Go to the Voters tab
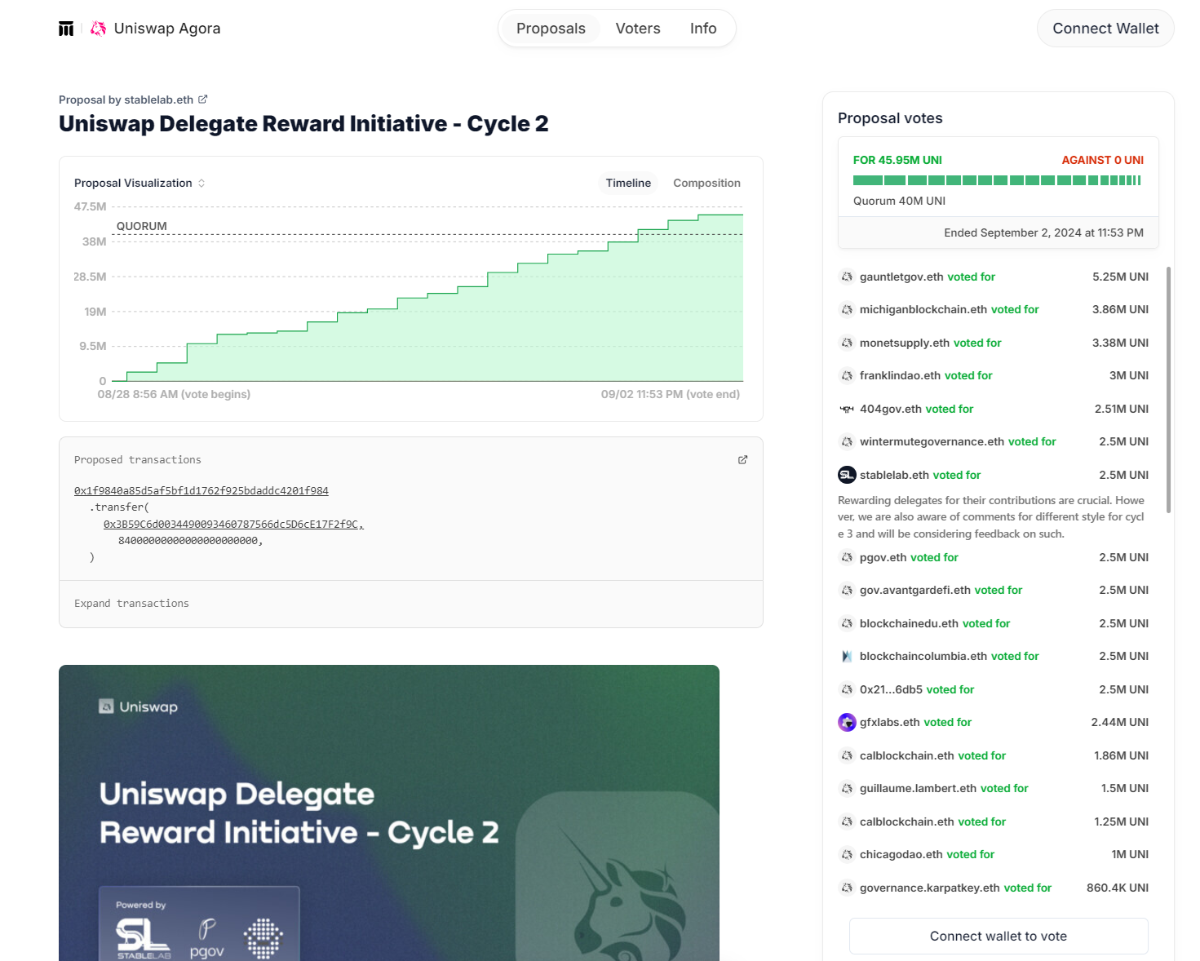Viewport: 1200px width, 961px height. (637, 29)
